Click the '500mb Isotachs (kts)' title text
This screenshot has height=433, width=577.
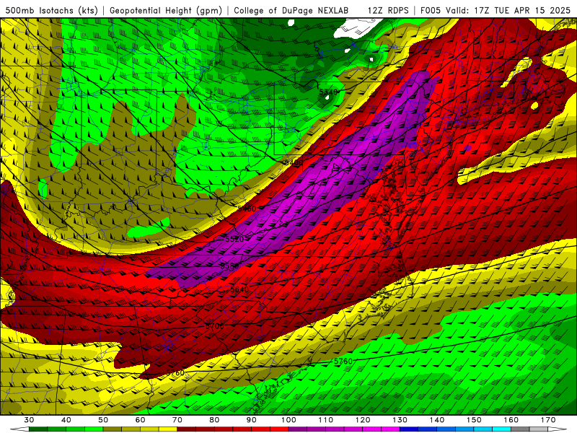(51, 11)
